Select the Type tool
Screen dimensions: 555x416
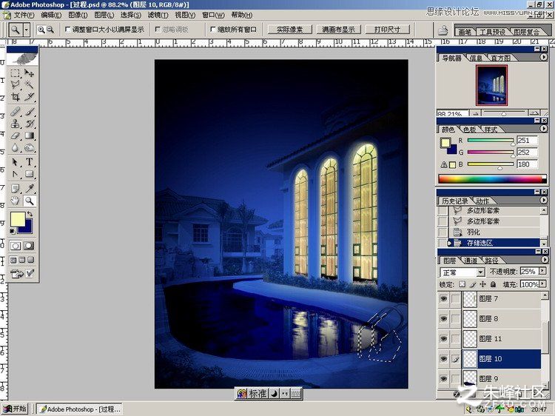point(30,162)
